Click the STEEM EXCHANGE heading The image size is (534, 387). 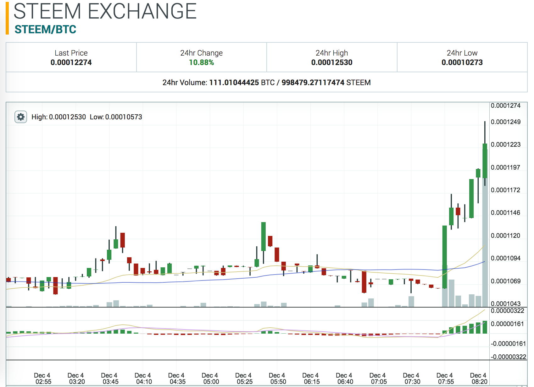pos(105,11)
